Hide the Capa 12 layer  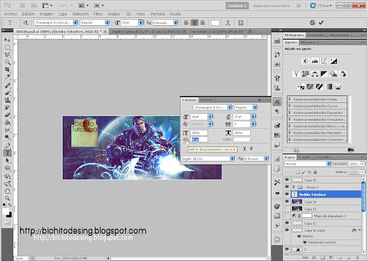coord(287,223)
